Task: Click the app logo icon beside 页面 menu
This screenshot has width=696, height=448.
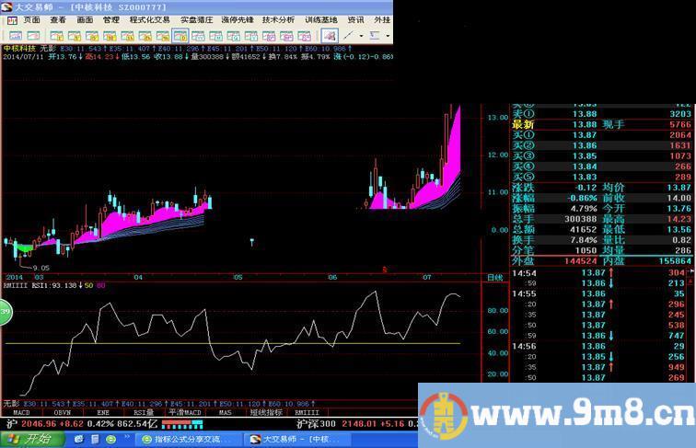Action: point(9,19)
